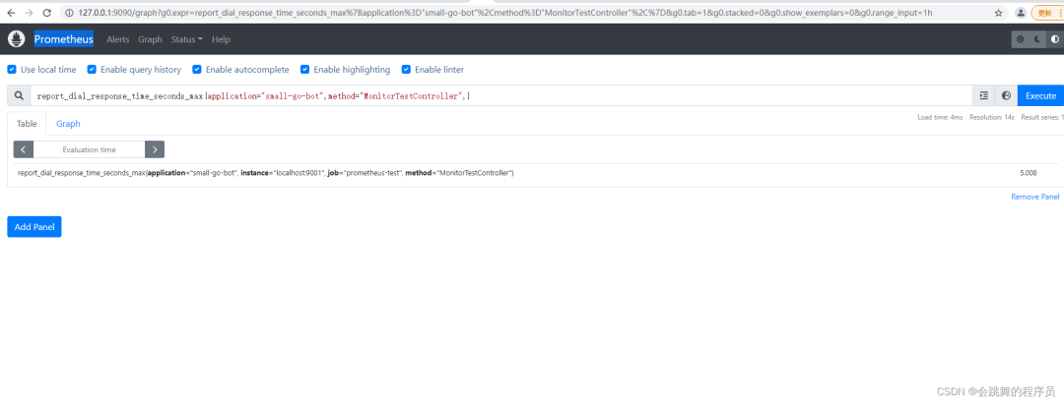Screen dimensions: 1064x402
Task: Click the browser address bar URL
Action: tap(506, 13)
